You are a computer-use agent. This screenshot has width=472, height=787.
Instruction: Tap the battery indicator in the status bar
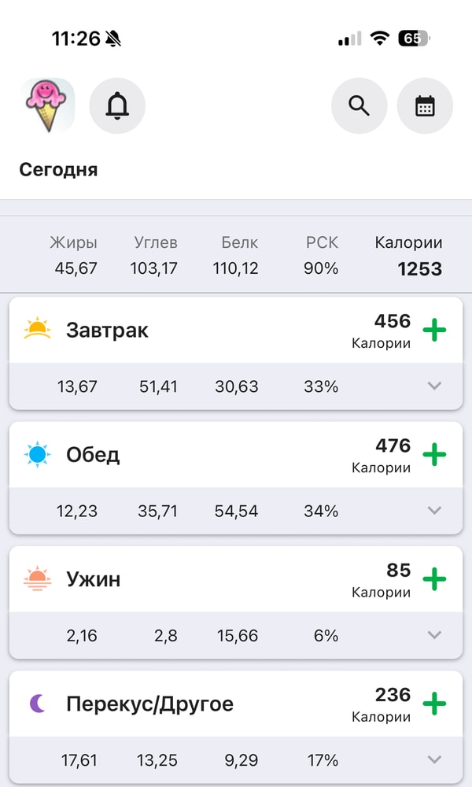pyautogui.click(x=412, y=38)
